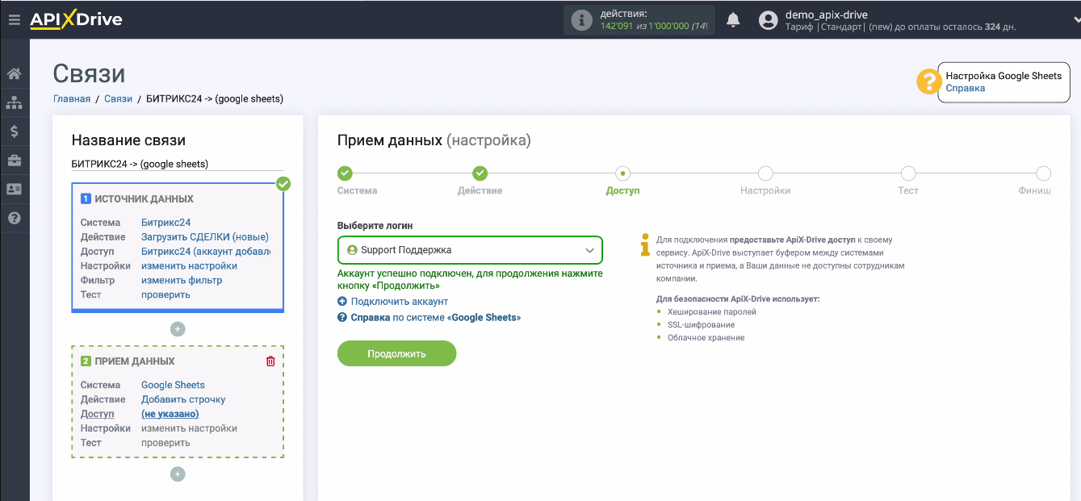Viewport: 1081px width, 501px height.
Task: Open the actions info icon
Action: point(581,20)
